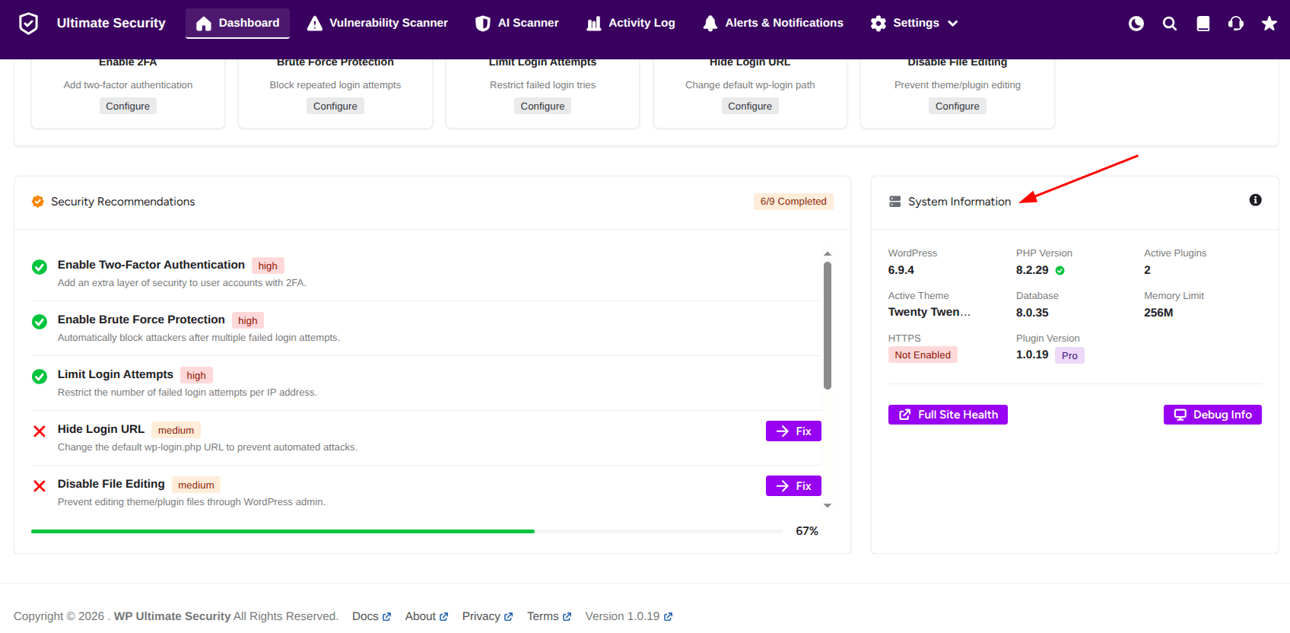The width and height of the screenshot is (1290, 633).
Task: Click external link icon next to Privacy
Action: coord(509,617)
